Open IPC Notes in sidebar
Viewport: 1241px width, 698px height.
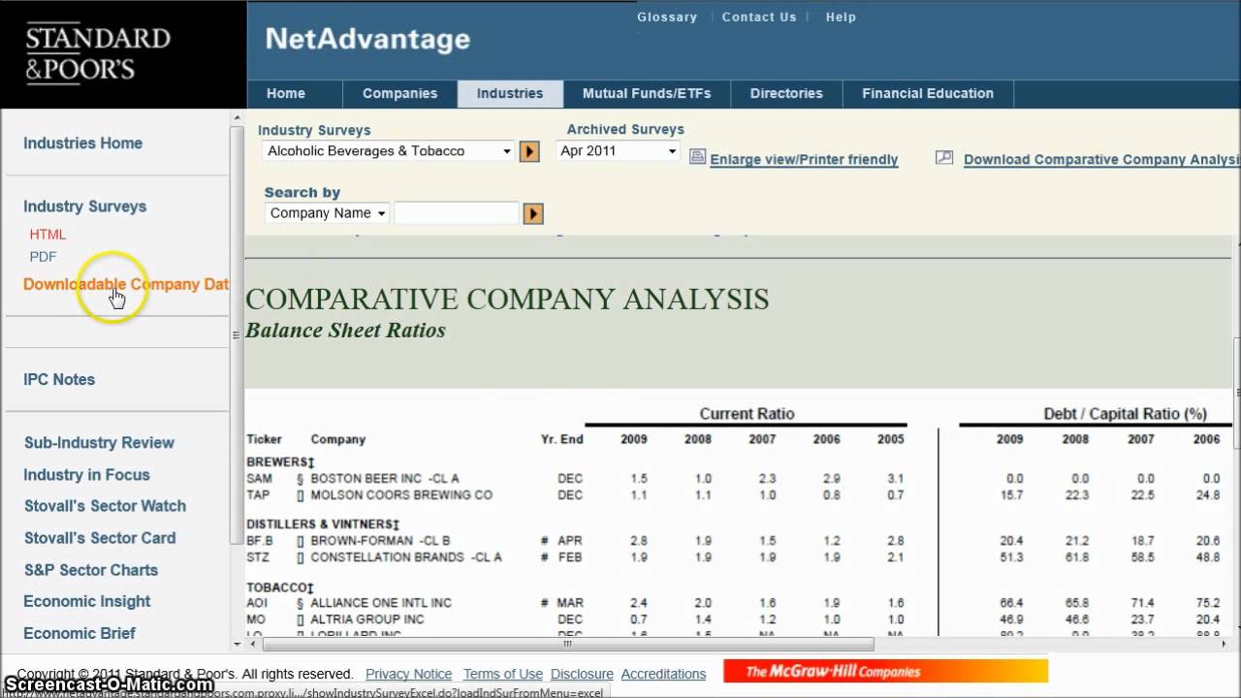pyautogui.click(x=59, y=380)
